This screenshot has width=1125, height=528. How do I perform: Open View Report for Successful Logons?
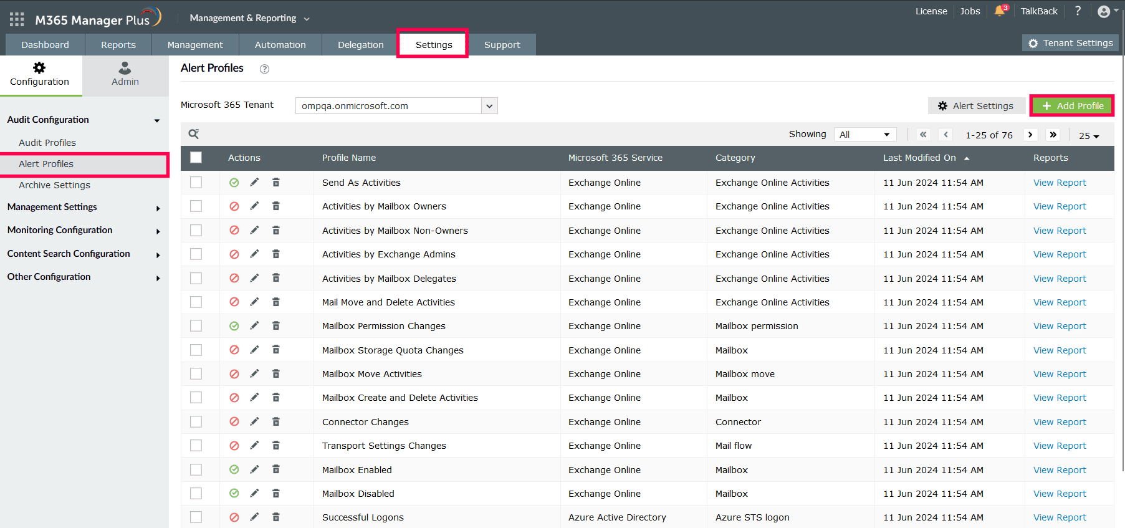1059,517
